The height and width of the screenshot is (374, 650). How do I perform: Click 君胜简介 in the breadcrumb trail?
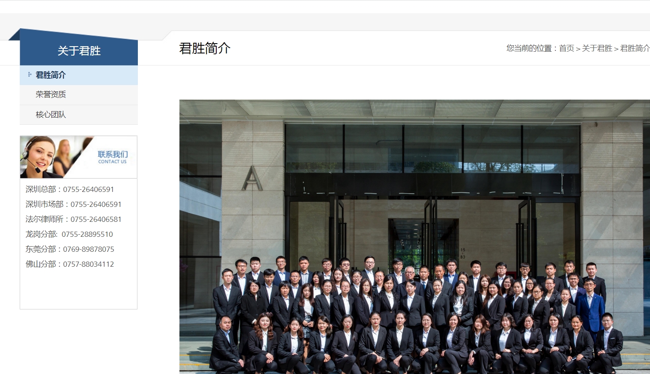coord(635,48)
